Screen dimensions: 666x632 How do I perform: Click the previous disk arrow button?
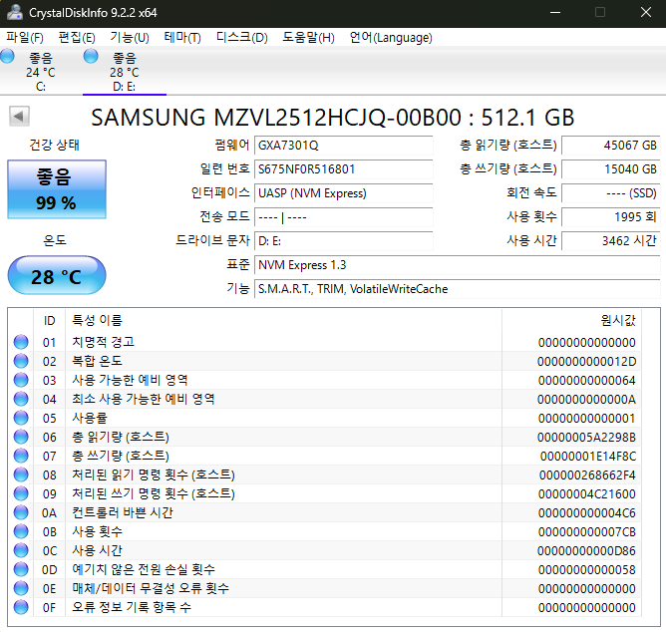[x=19, y=116]
